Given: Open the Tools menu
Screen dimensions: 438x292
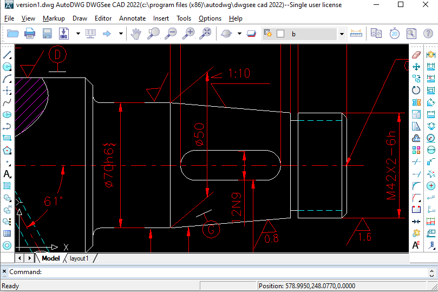Looking at the screenshot, I should (184, 18).
